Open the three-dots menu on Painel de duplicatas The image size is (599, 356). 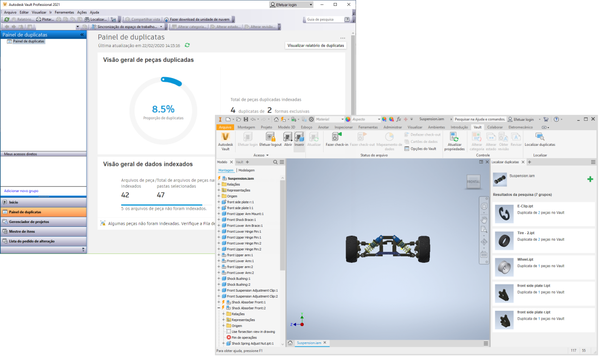click(343, 38)
